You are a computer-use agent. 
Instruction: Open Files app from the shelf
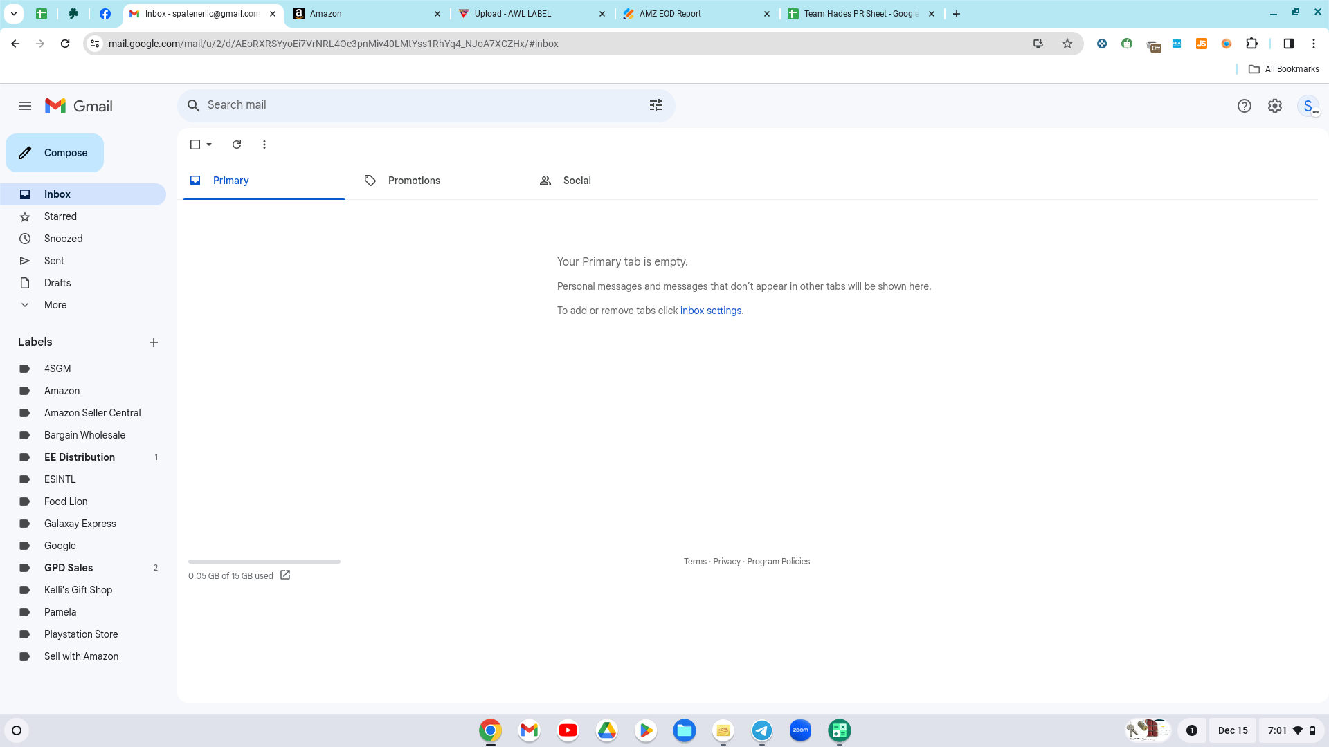684,730
